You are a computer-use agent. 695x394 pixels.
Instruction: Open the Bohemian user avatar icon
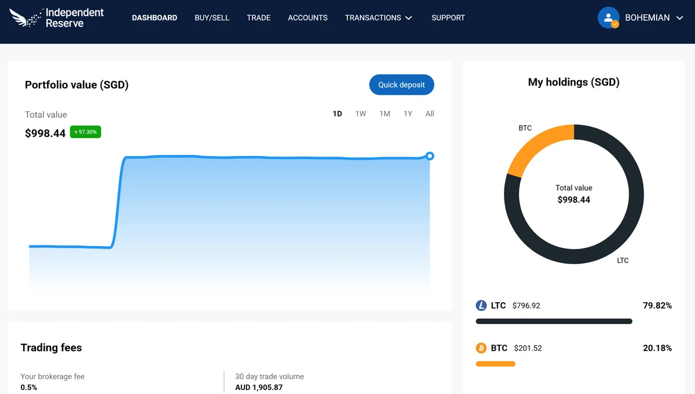pos(609,18)
